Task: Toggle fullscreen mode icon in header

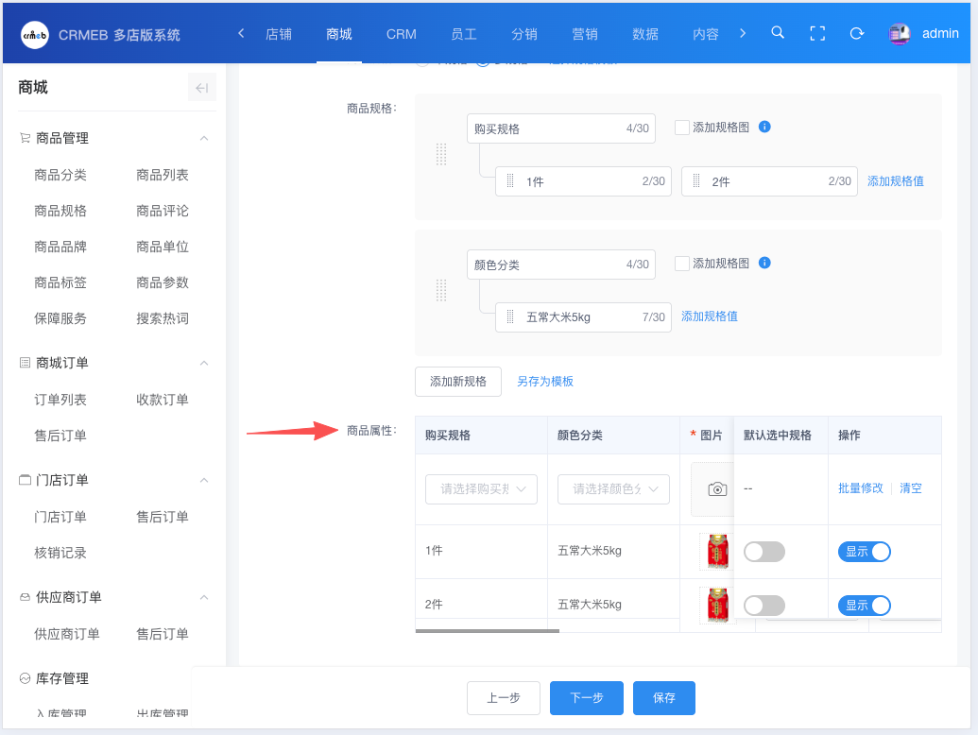Action: point(817,33)
